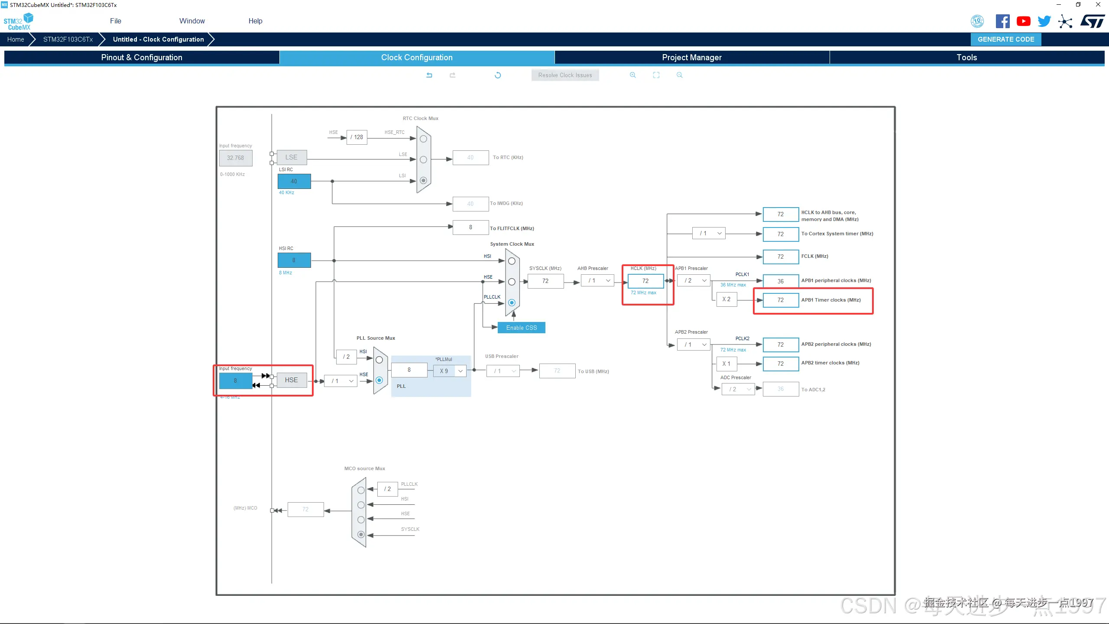1109x624 pixels.
Task: Zoom out of the clock diagram
Action: tap(679, 75)
